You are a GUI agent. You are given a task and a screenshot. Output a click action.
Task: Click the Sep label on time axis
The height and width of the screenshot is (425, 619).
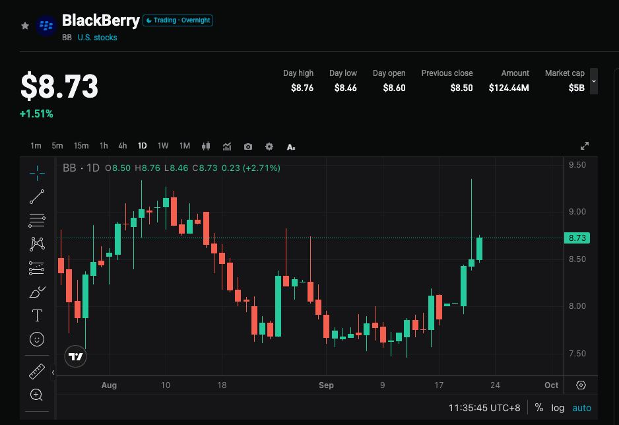[326, 385]
